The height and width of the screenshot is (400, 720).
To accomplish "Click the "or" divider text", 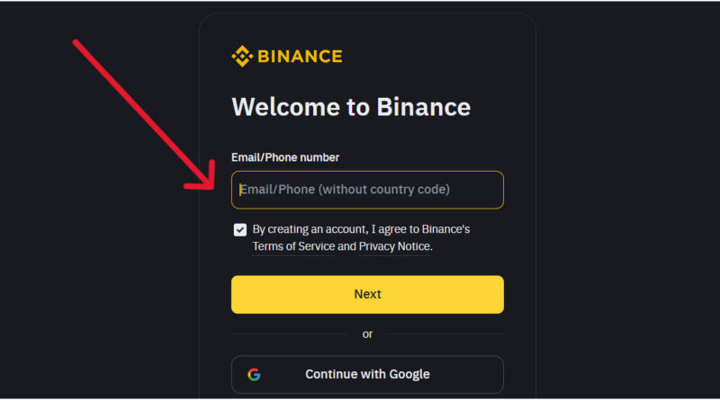I will point(367,333).
